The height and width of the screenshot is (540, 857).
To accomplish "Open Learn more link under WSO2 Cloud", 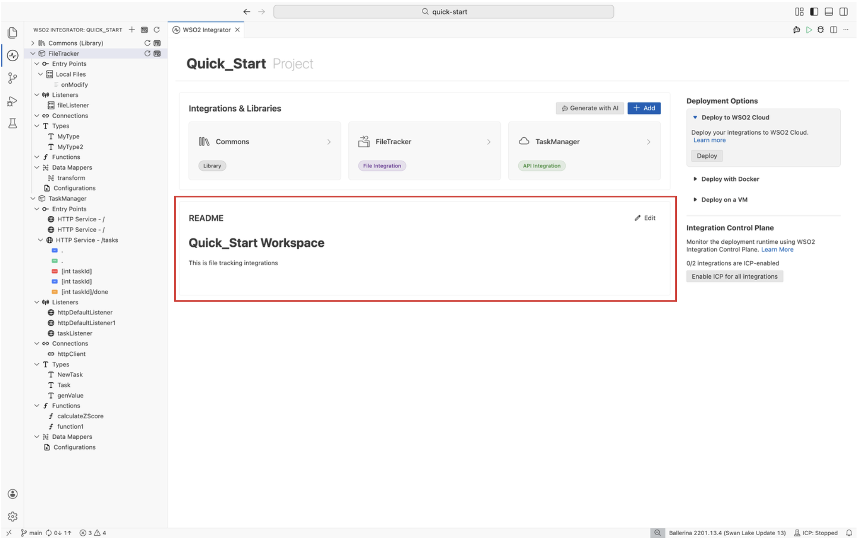I will (709, 140).
